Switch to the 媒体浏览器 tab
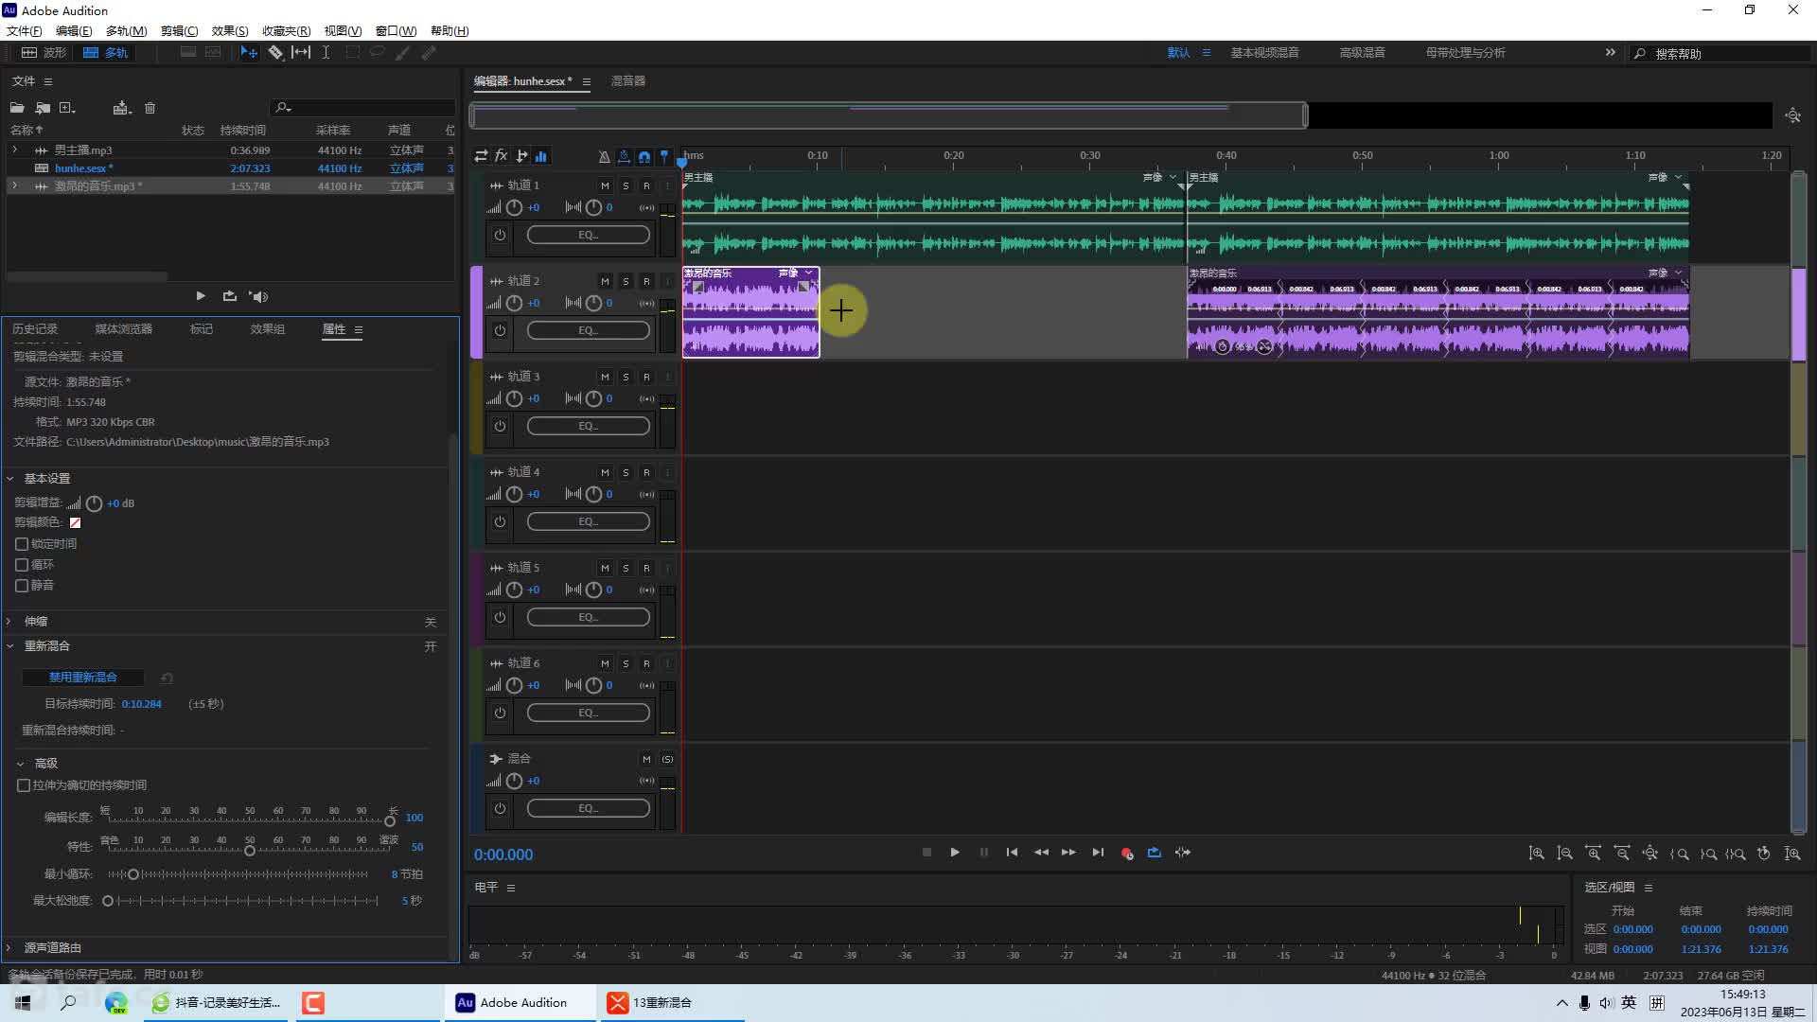1817x1022 pixels. pyautogui.click(x=123, y=329)
